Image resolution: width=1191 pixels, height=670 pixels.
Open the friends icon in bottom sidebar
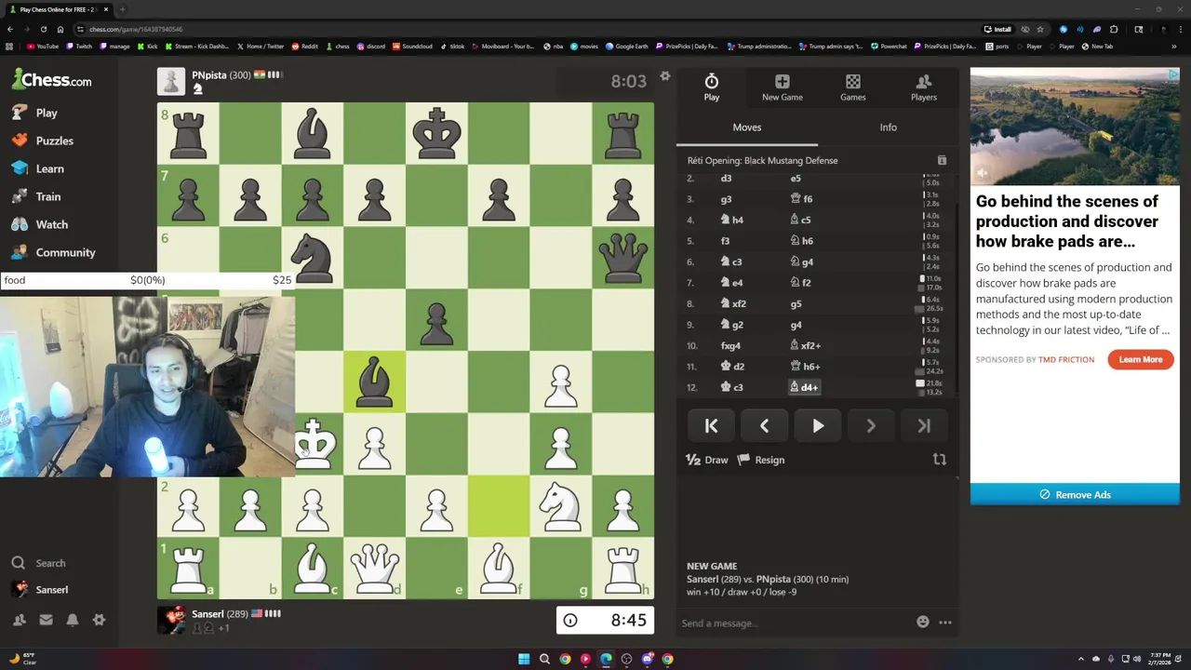click(x=20, y=620)
